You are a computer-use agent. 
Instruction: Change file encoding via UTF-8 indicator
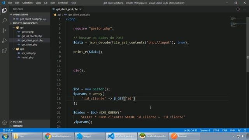click(x=216, y=130)
